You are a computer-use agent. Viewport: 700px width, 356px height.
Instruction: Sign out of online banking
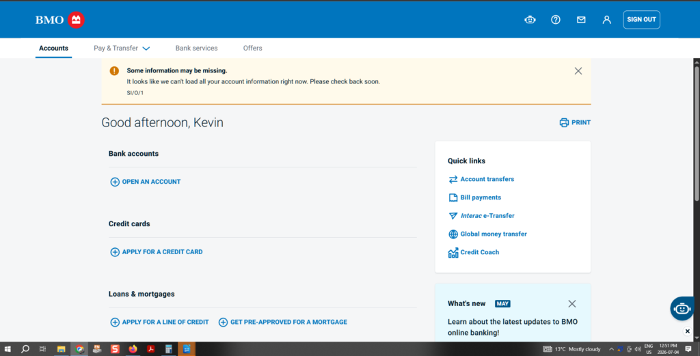pyautogui.click(x=641, y=20)
